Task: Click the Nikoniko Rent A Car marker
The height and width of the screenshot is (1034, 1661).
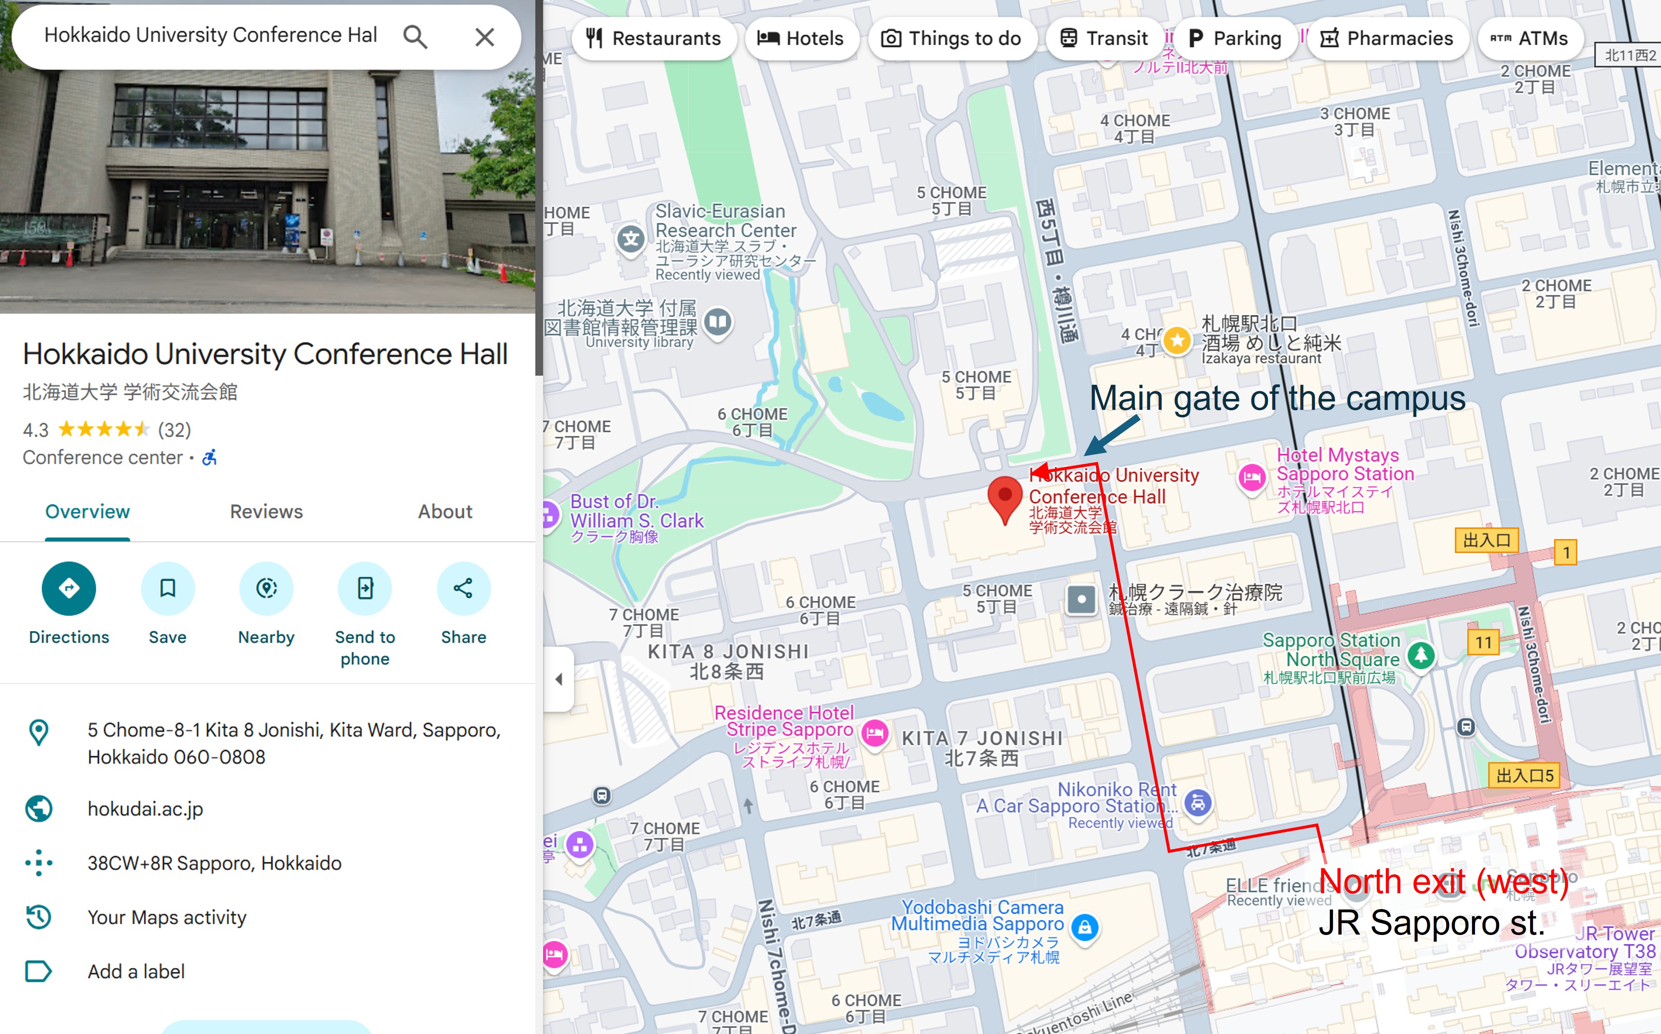Action: tap(1198, 803)
